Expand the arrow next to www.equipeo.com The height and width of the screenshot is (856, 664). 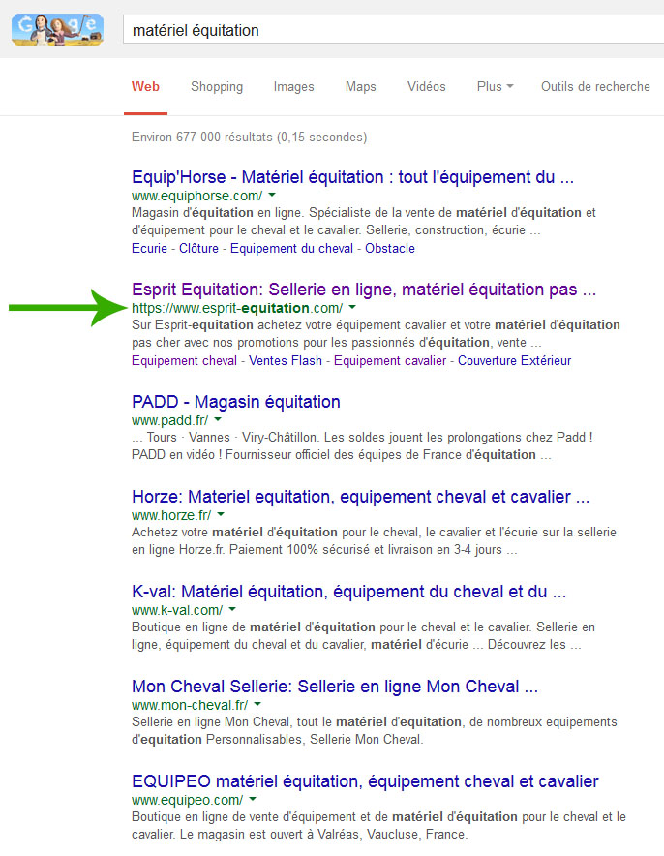[253, 799]
